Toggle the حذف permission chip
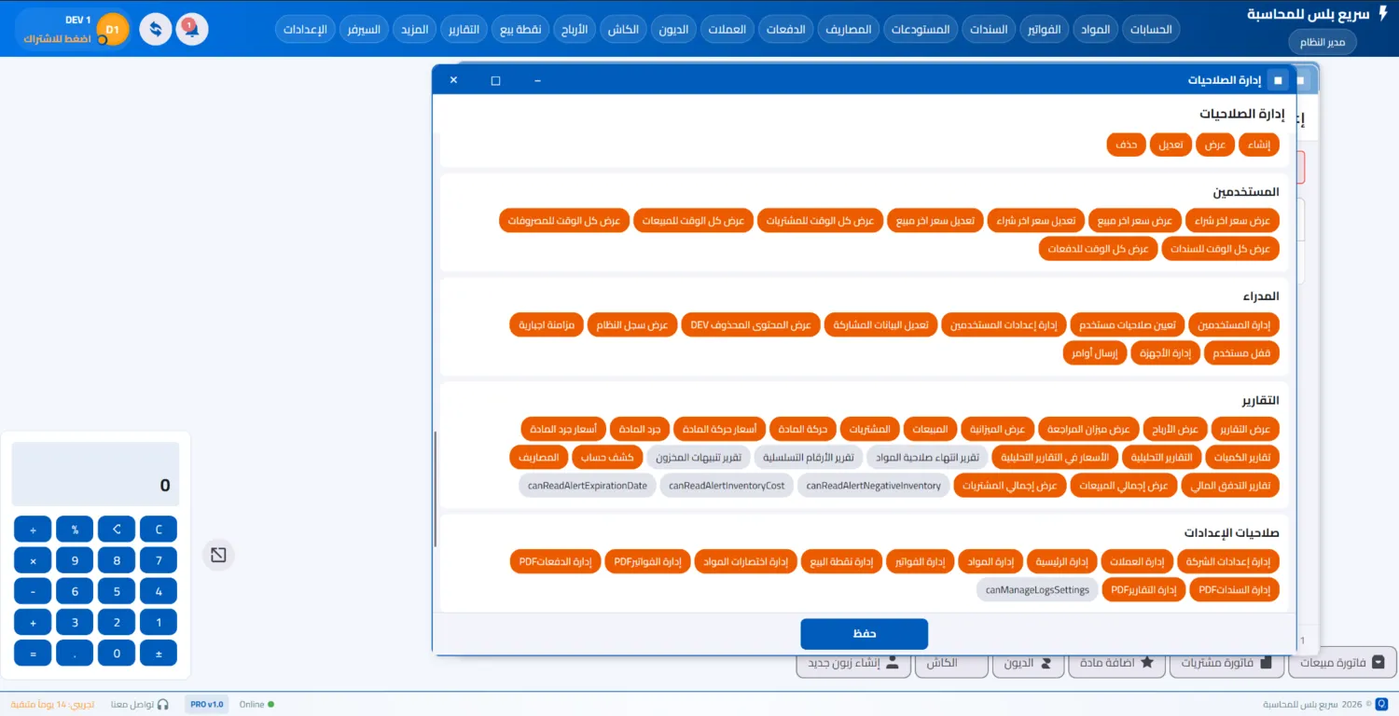The width and height of the screenshot is (1399, 716). click(1126, 145)
